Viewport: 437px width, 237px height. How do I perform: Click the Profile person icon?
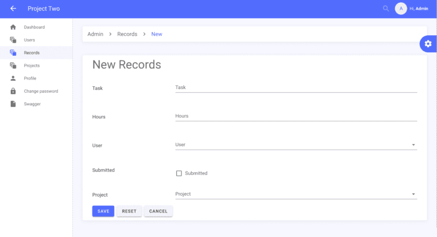13,78
